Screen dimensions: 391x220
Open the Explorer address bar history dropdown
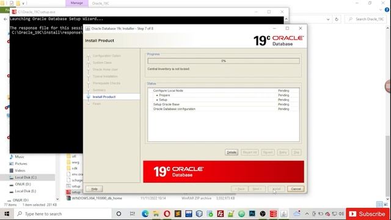click(x=328, y=19)
